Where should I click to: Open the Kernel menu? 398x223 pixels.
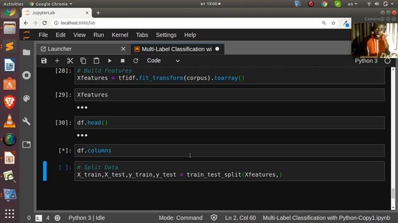120,35
